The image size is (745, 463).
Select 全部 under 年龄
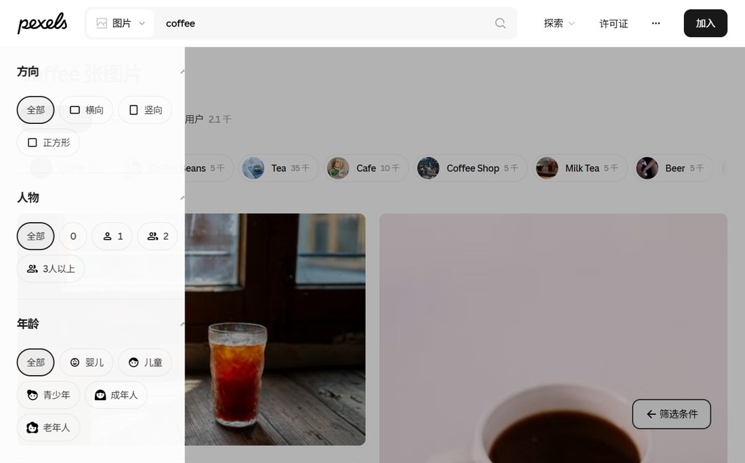36,362
